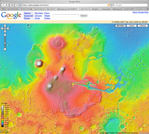Switch map to Infrared view
Image resolution: width=149 pixels, height=134 pixels.
pos(143,26)
